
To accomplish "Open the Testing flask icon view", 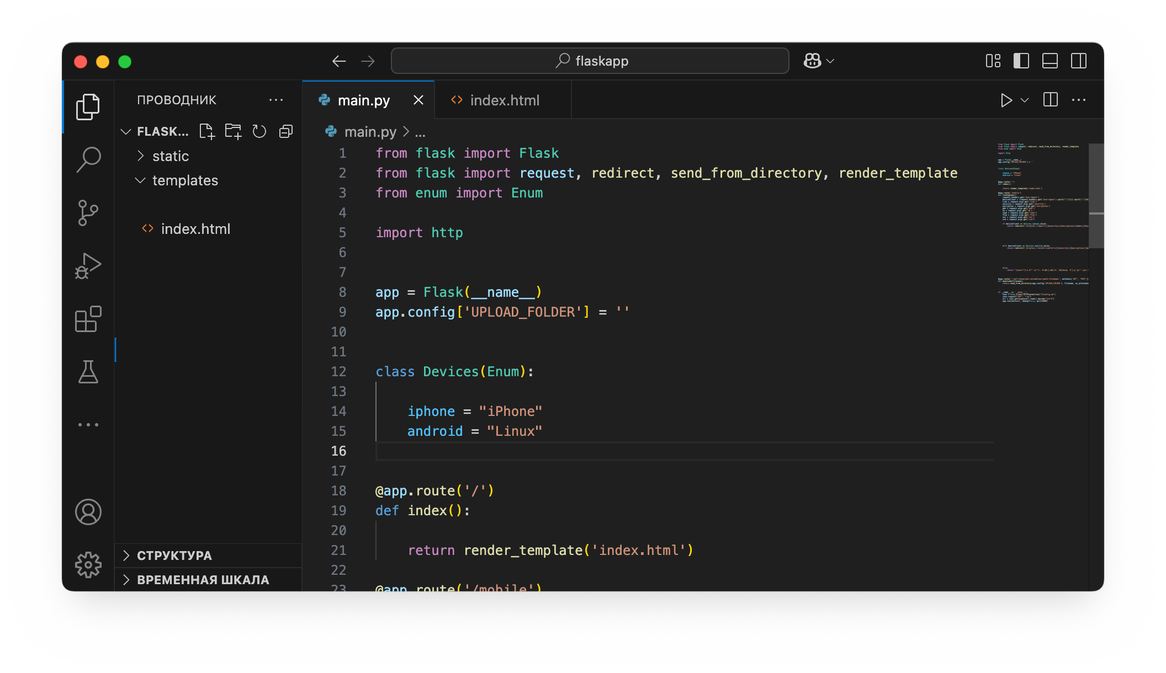I will coord(88,372).
